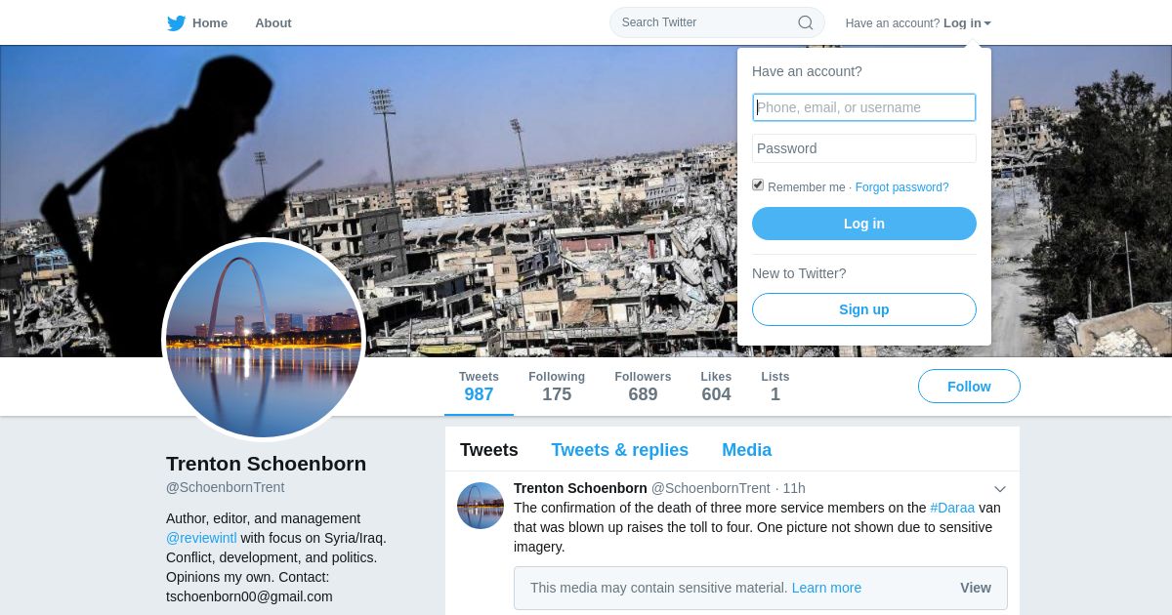
Task: Open the Gateway Arch profile picture
Action: click(x=264, y=340)
